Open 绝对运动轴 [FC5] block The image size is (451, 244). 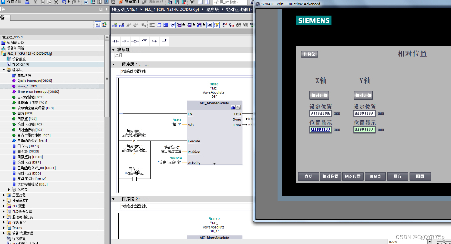(x=30, y=125)
